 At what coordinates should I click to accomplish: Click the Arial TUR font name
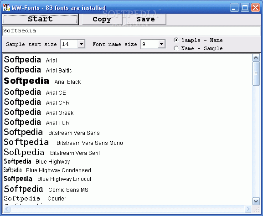58,123
